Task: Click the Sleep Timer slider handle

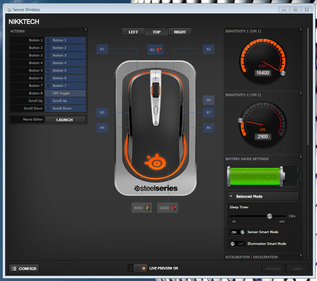Action: click(x=269, y=216)
